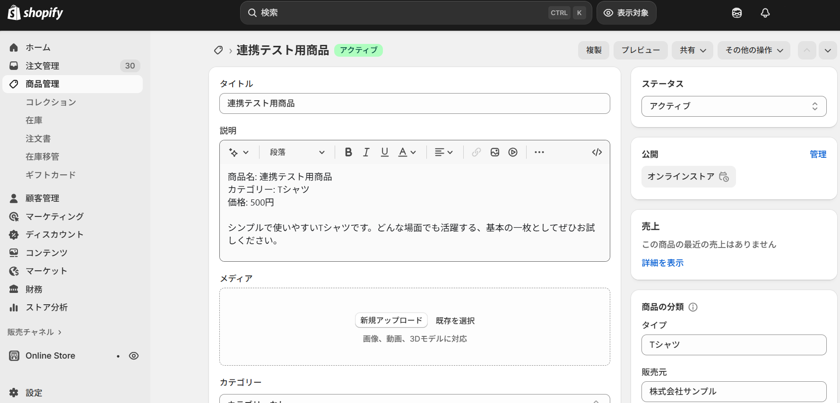Click the アクティブ status badge

[x=358, y=50]
